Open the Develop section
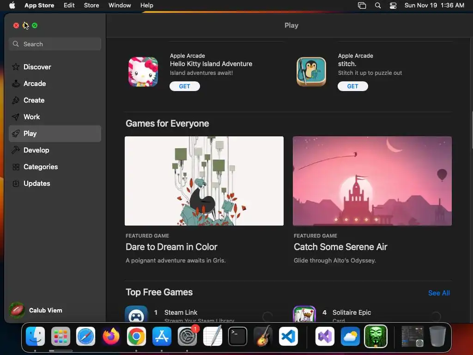The width and height of the screenshot is (473, 355). tap(55, 150)
